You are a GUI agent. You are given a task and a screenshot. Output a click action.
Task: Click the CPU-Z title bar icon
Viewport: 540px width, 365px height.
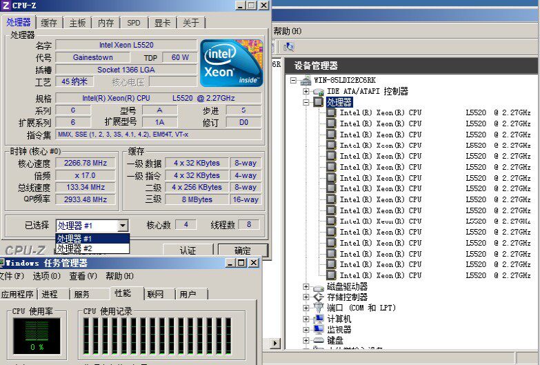pyautogui.click(x=6, y=5)
